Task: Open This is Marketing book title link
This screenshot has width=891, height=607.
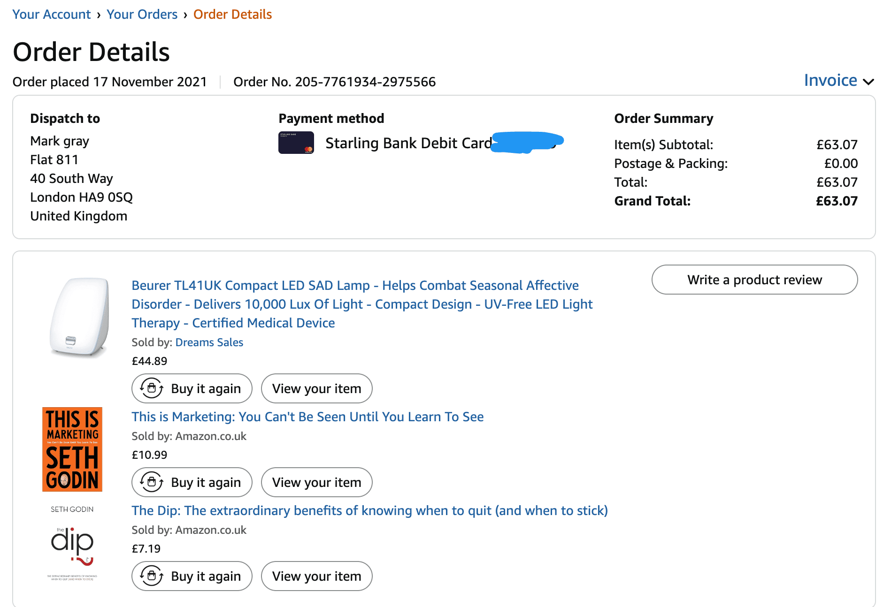Action: (307, 417)
